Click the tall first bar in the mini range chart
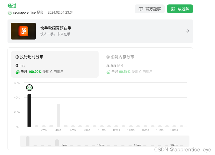 (28, 141)
